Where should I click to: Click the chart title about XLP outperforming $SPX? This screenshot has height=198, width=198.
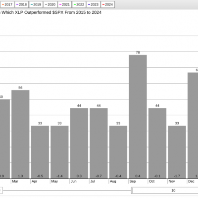[x=50, y=12]
